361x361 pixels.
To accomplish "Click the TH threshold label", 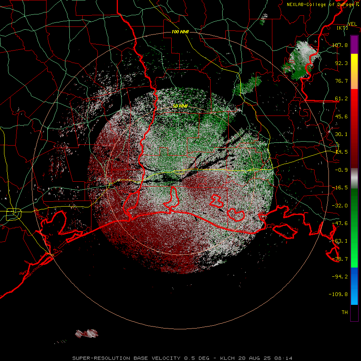I will click(x=345, y=312).
